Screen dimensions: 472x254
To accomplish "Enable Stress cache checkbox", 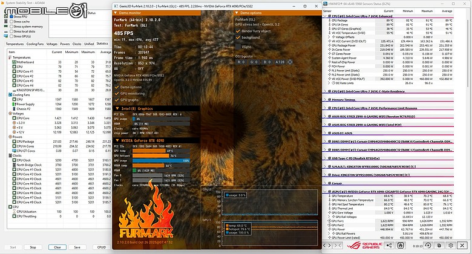I will [x=11, y=21].
